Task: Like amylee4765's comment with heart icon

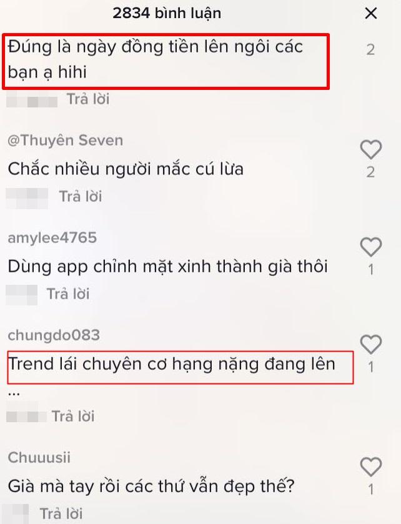Action: [x=371, y=247]
